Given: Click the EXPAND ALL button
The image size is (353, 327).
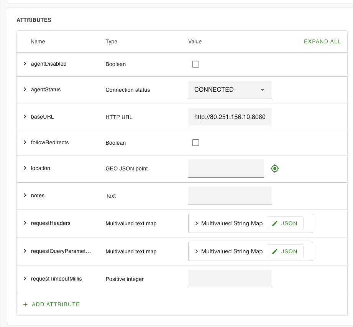Looking at the screenshot, I should (322, 41).
